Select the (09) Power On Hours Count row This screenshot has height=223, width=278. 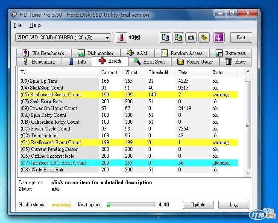click(129, 108)
